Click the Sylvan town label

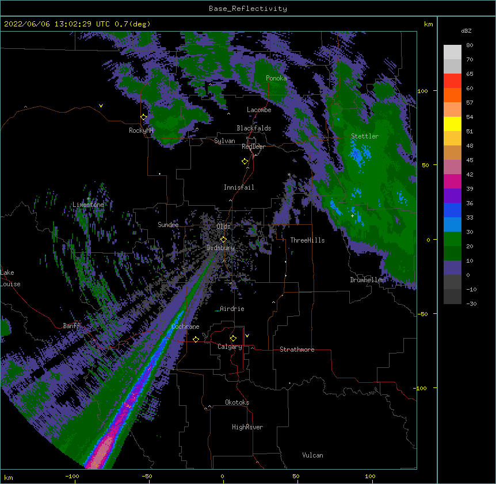(224, 141)
